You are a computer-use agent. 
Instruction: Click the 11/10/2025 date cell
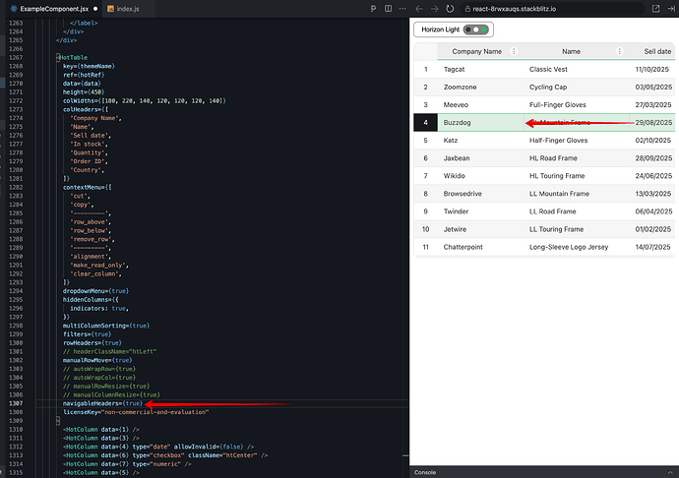click(652, 69)
